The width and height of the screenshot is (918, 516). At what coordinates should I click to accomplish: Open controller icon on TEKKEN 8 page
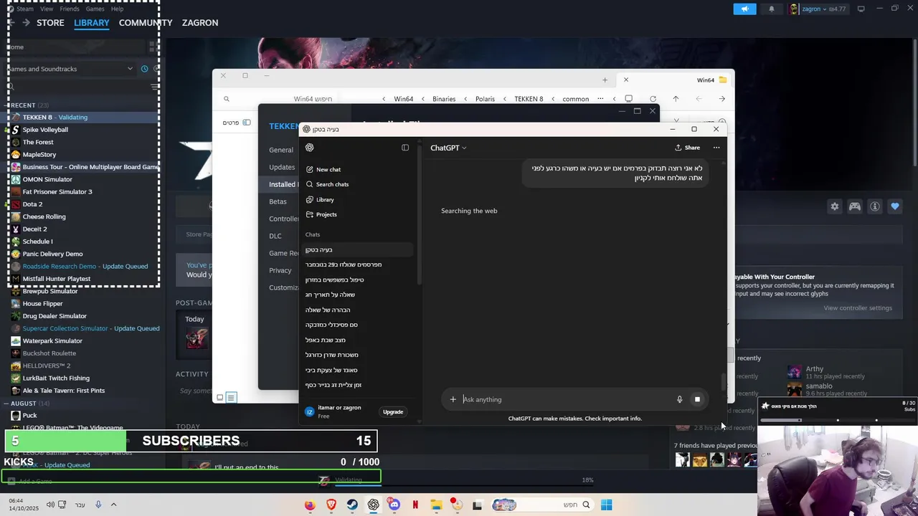click(855, 206)
